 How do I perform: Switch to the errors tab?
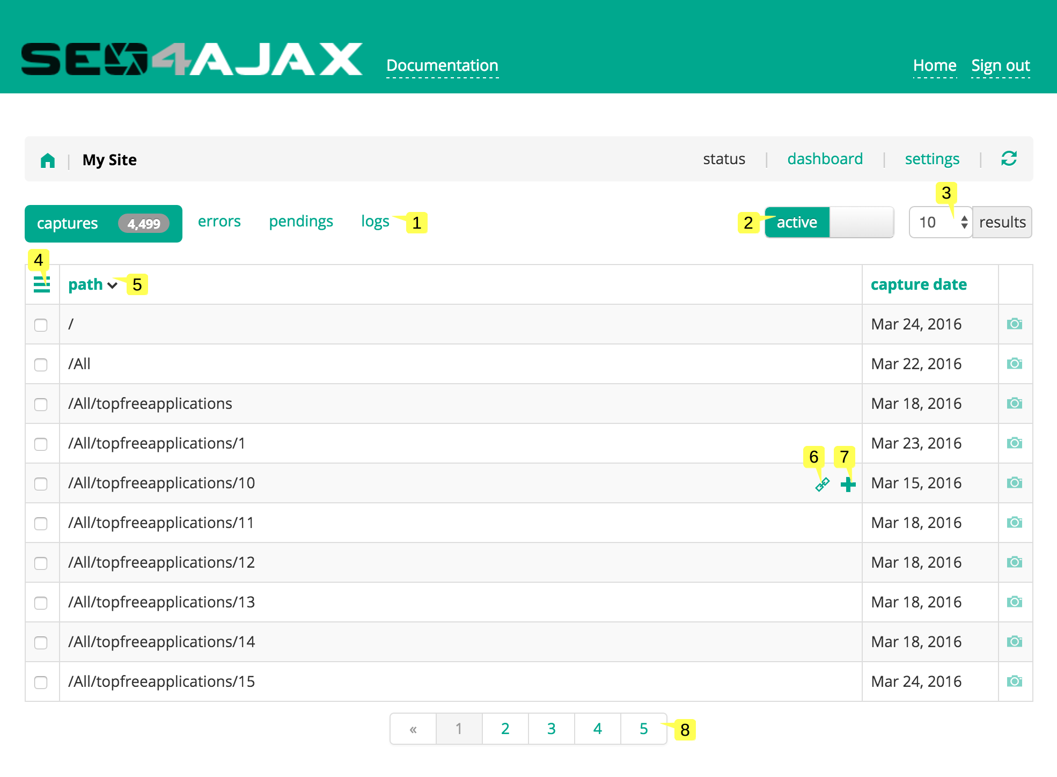click(219, 221)
